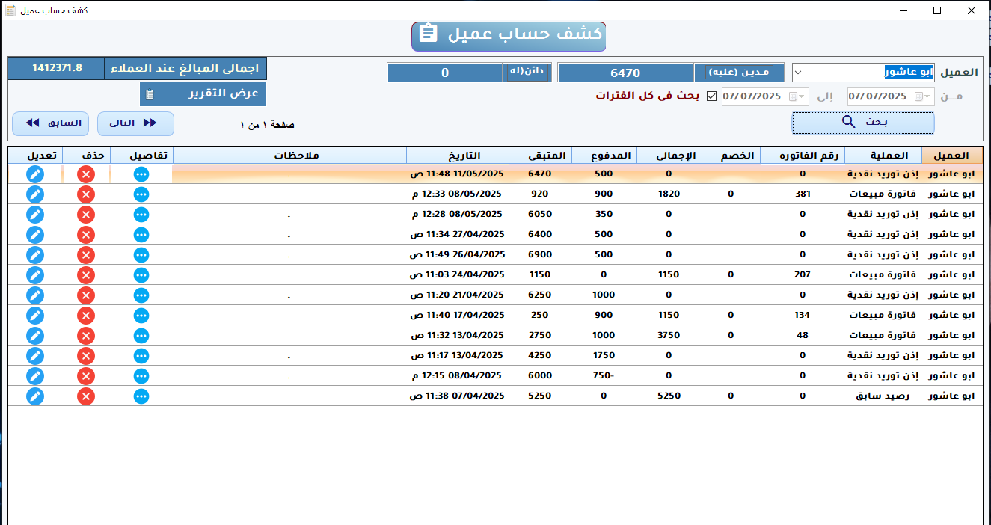Open details for the فاتورة مبيعات 207 row

click(141, 274)
